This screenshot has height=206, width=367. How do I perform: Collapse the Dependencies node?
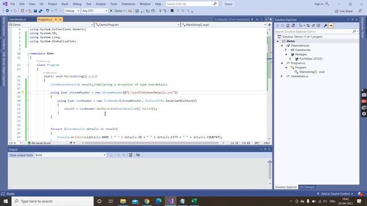pos(282,46)
